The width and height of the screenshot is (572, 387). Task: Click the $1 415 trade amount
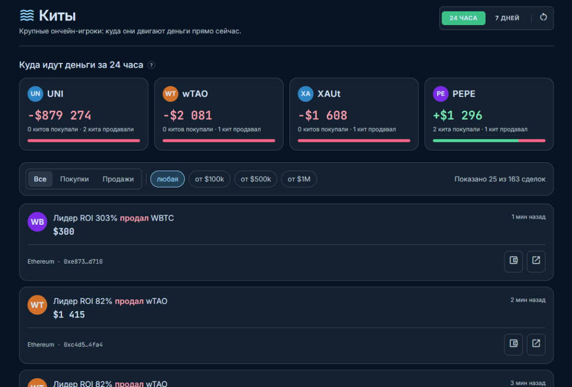coord(69,314)
